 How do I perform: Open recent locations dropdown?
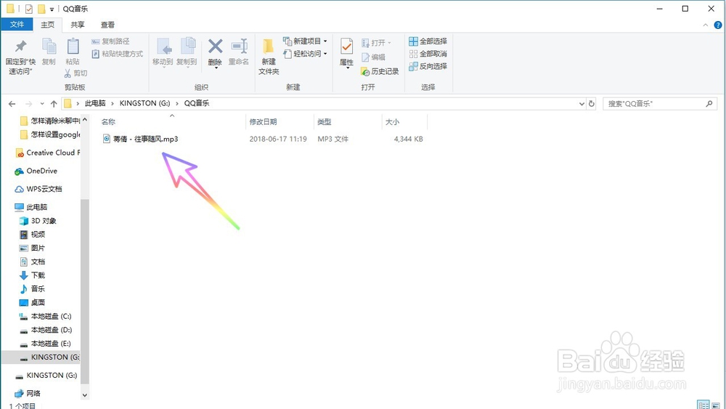point(42,104)
